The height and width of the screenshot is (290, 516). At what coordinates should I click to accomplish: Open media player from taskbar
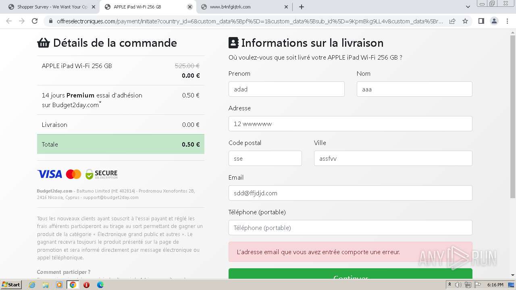tap(59, 285)
